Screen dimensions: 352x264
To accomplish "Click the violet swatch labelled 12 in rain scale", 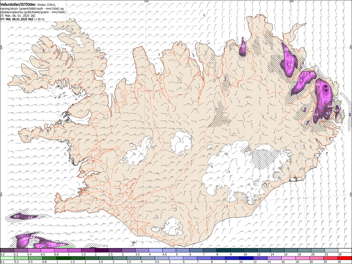I will pos(260,258).
